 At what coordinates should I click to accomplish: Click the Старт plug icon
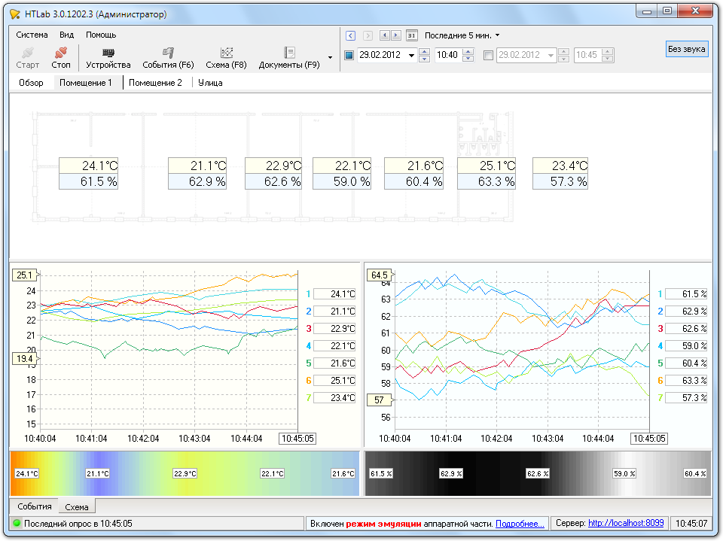click(28, 52)
